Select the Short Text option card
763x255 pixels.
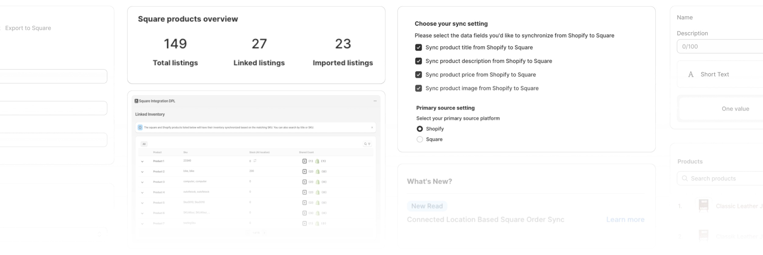[x=720, y=74]
